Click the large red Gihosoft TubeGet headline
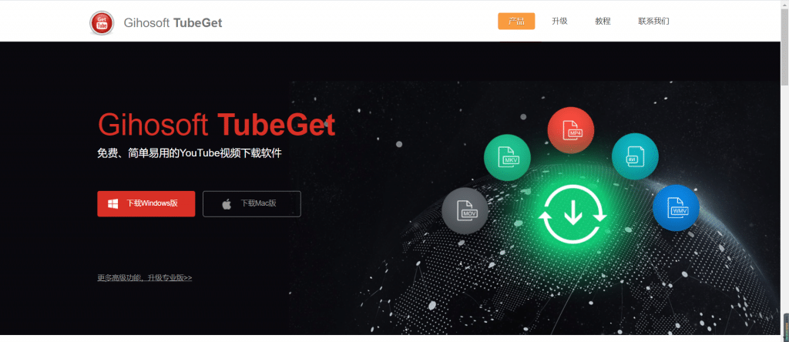Viewport: 789px width, 342px height. (x=217, y=124)
